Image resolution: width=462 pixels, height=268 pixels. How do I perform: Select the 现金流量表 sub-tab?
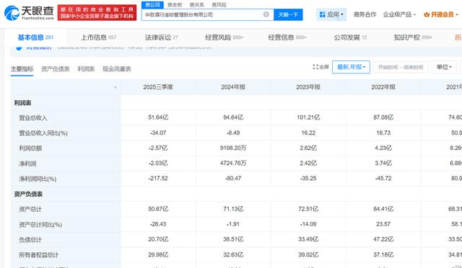tap(117, 69)
